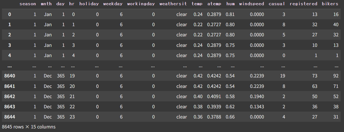Screen dimensions: 344x132
Task: Click the season column header
Action: (28, 4)
